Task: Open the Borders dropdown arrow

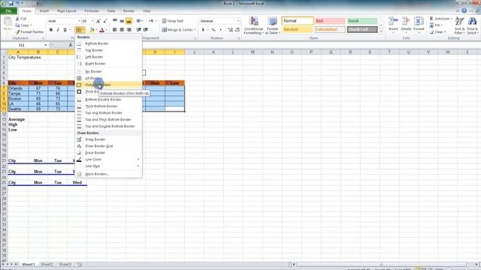Action: [x=83, y=30]
